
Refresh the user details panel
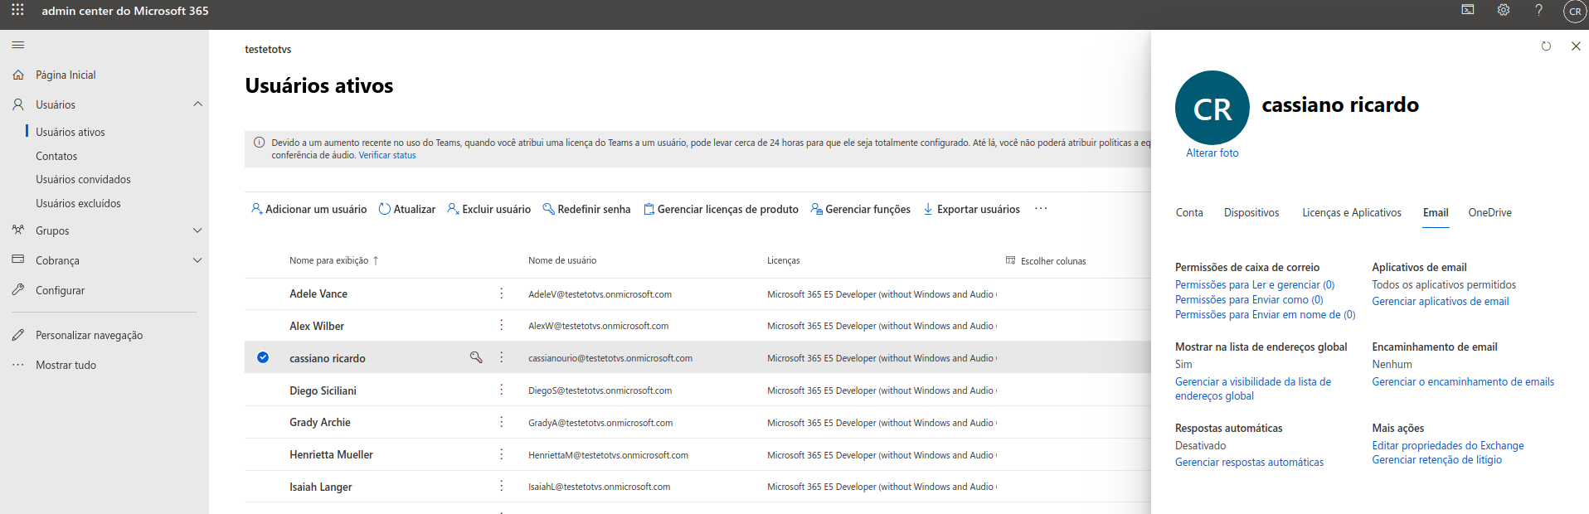(1546, 46)
